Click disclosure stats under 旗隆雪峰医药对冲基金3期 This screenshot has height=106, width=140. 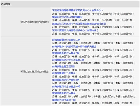(94, 83)
